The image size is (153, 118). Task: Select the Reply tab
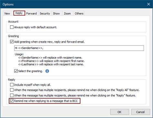point(19,13)
